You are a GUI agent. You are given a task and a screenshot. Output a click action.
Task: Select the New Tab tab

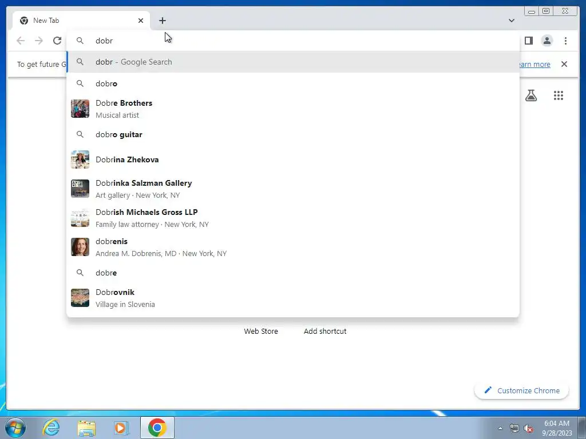pos(81,21)
